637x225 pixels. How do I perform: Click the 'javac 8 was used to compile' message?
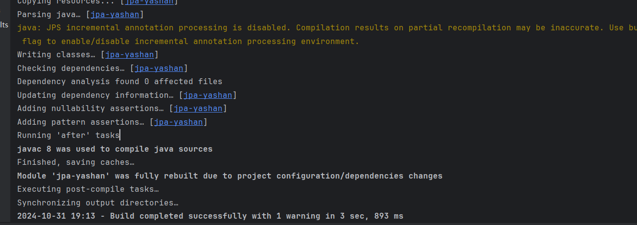coord(114,149)
